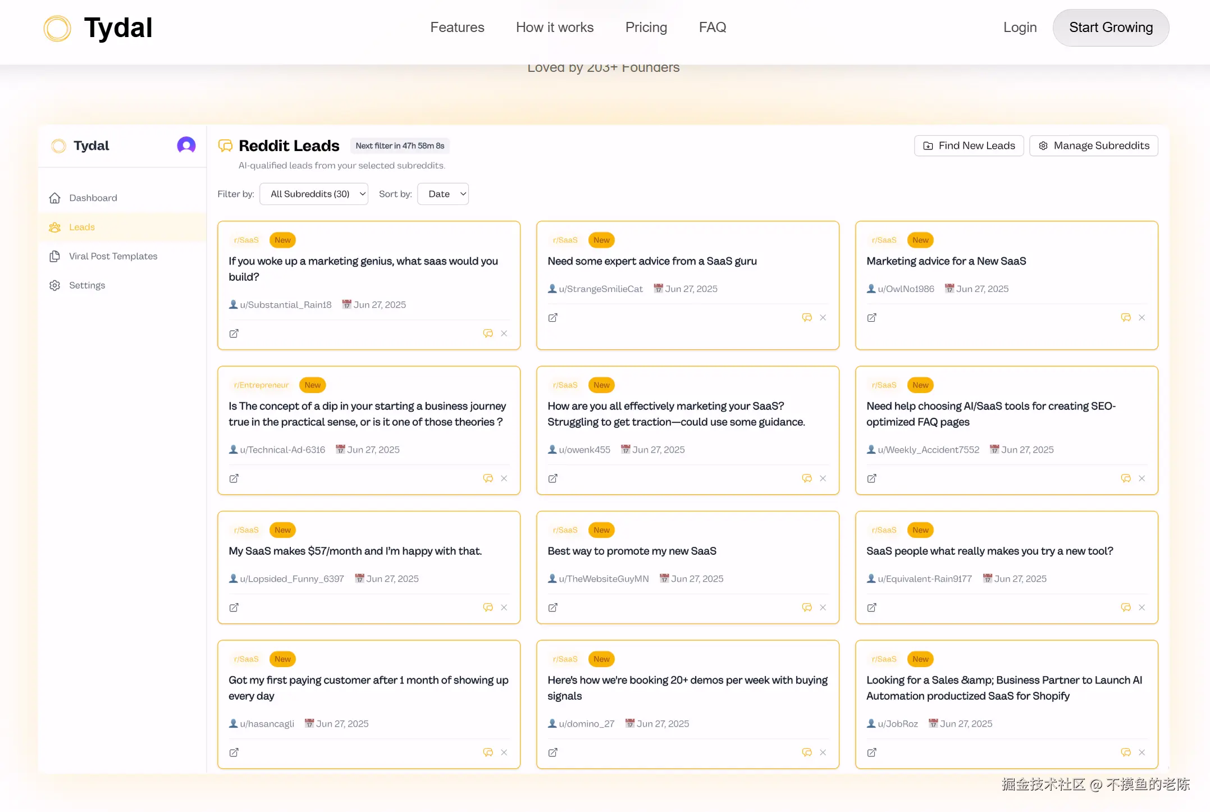This screenshot has width=1210, height=812.
Task: Expand the All Subreddits (30) filter dropdown
Action: coord(314,194)
